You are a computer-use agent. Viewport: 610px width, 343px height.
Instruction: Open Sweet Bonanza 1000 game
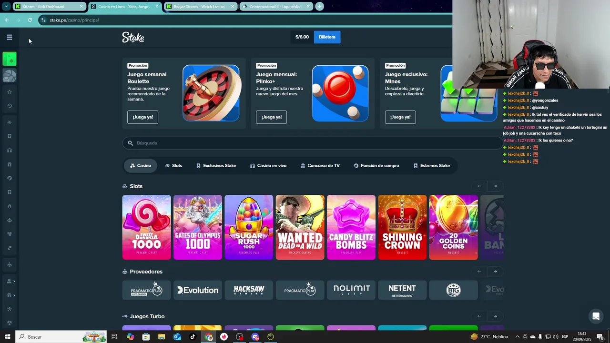(x=146, y=227)
